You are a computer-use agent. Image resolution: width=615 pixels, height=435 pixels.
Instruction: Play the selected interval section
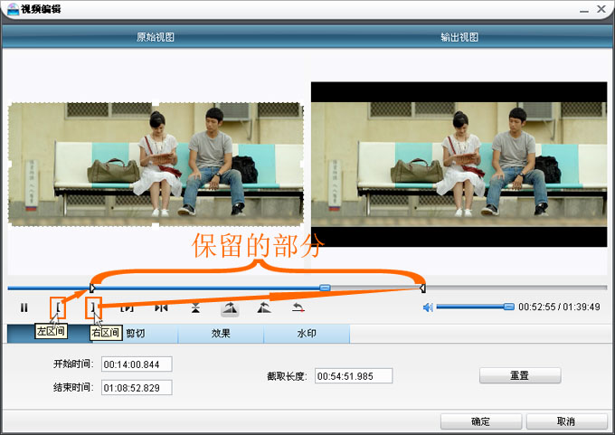point(128,307)
